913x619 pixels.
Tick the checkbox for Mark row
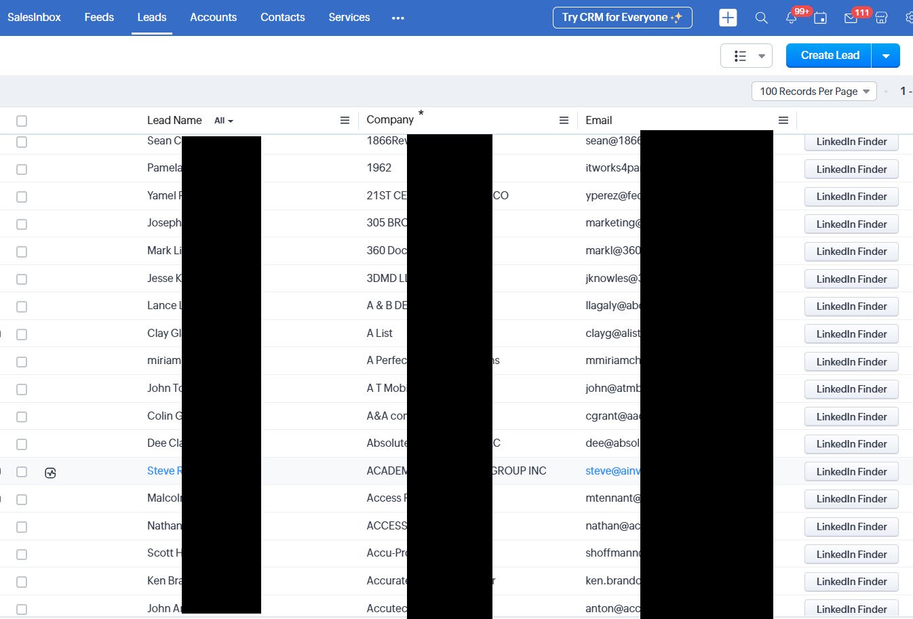(22, 252)
